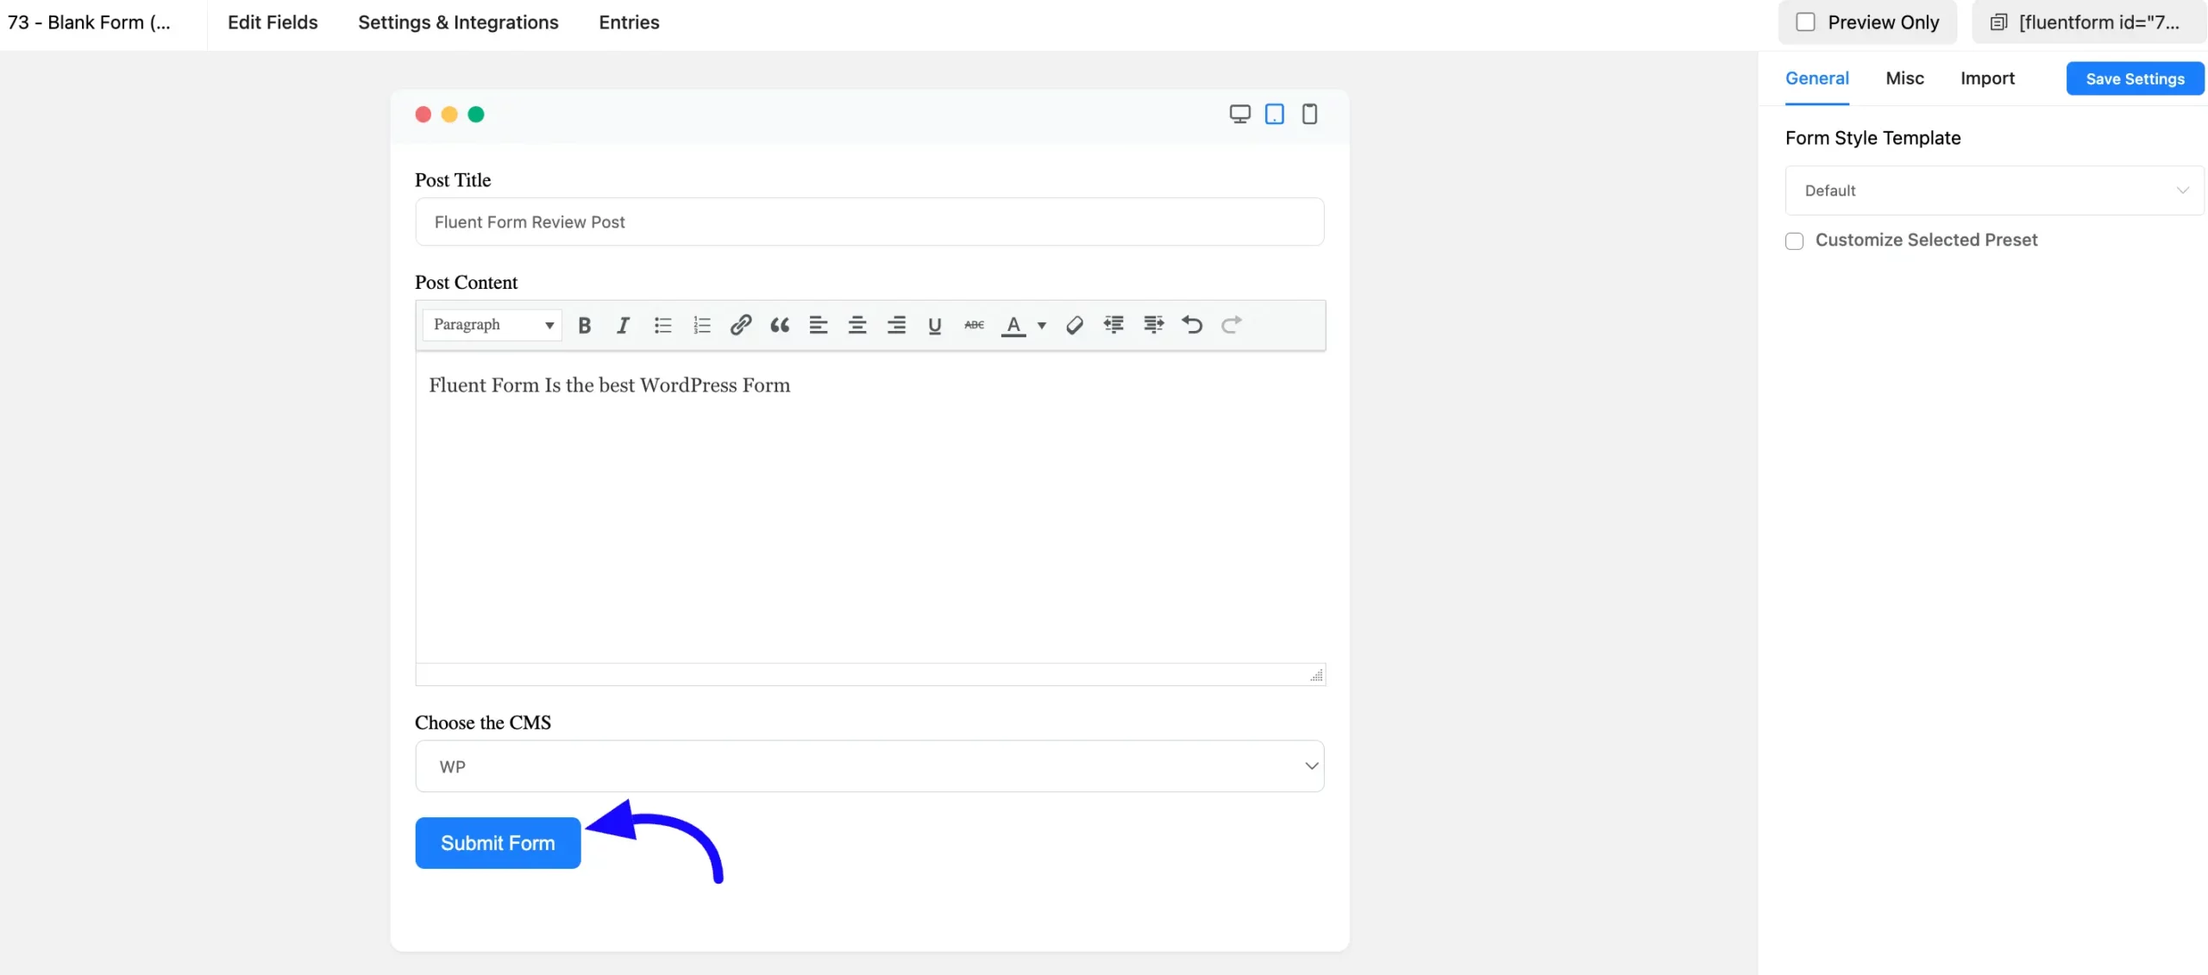Open Form Style Template dropdown
Image resolution: width=2208 pixels, height=975 pixels.
[x=1994, y=191]
